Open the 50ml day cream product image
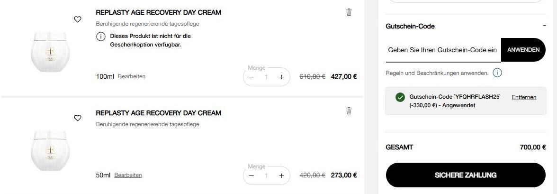Viewport: 557px width, 194px height. pos(50,151)
